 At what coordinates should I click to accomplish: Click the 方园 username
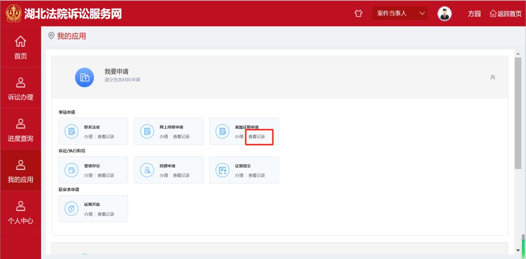point(474,14)
